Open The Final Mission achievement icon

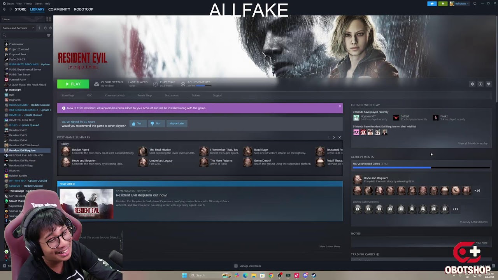[x=143, y=151]
